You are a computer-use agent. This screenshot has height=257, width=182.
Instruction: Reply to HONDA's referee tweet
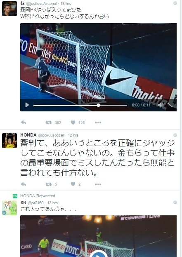(24, 184)
